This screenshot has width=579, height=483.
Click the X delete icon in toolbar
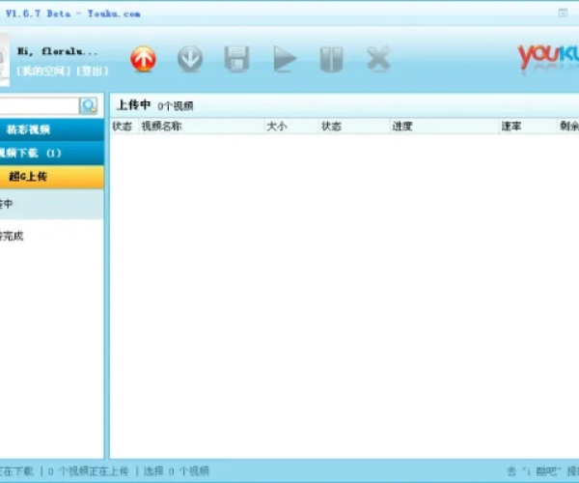378,58
